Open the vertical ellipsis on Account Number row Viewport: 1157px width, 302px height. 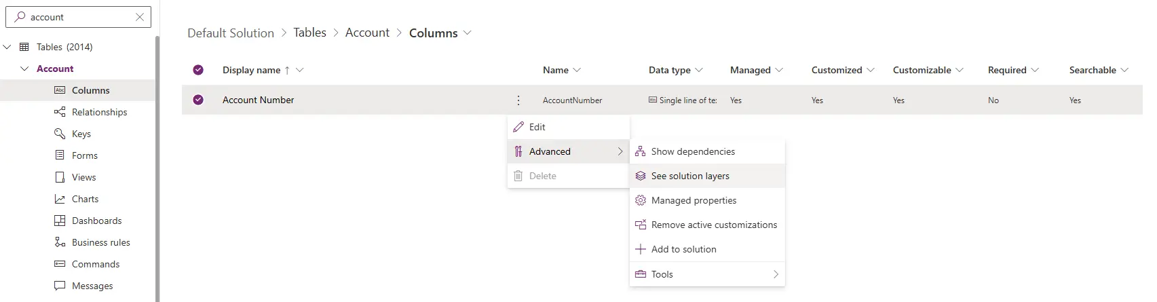[x=518, y=100]
